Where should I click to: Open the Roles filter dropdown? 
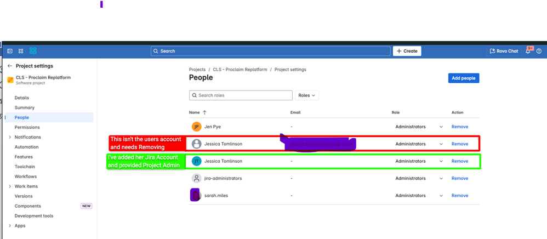point(307,95)
